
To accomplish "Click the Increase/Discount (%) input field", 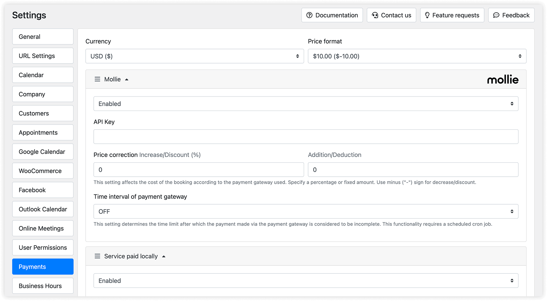I will pos(199,170).
